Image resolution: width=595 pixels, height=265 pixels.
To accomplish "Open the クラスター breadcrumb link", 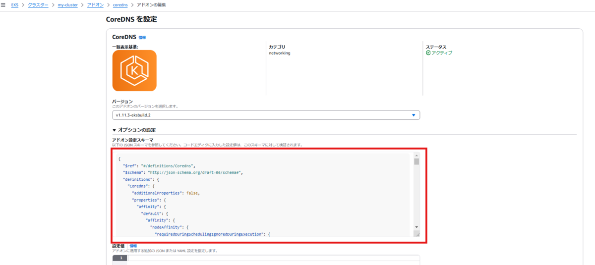I will [38, 4].
